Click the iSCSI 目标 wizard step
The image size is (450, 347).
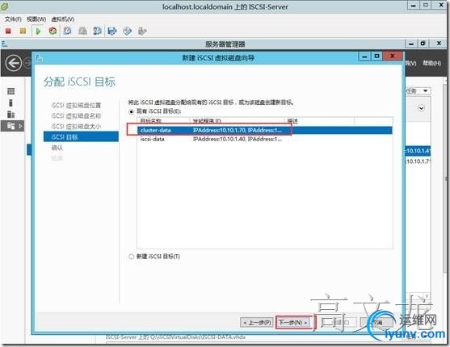81,137
